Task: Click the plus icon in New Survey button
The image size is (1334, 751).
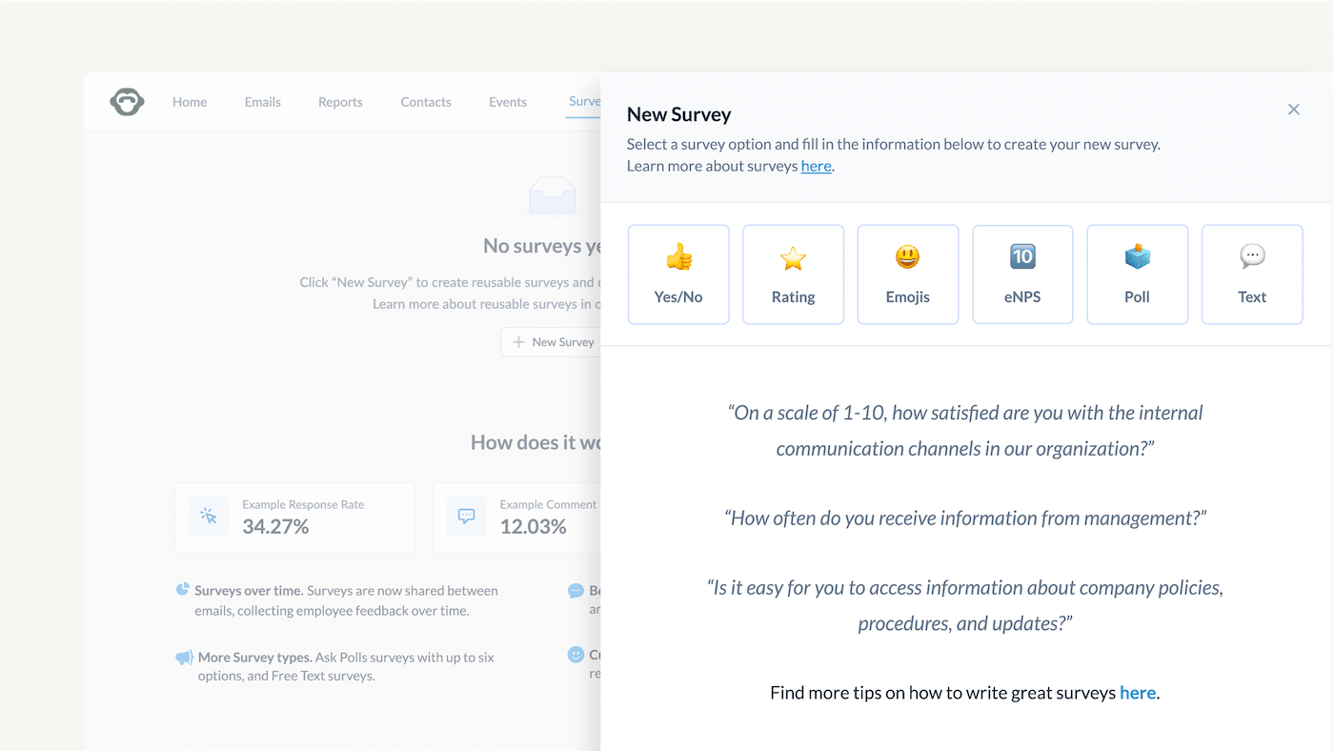Action: [518, 342]
